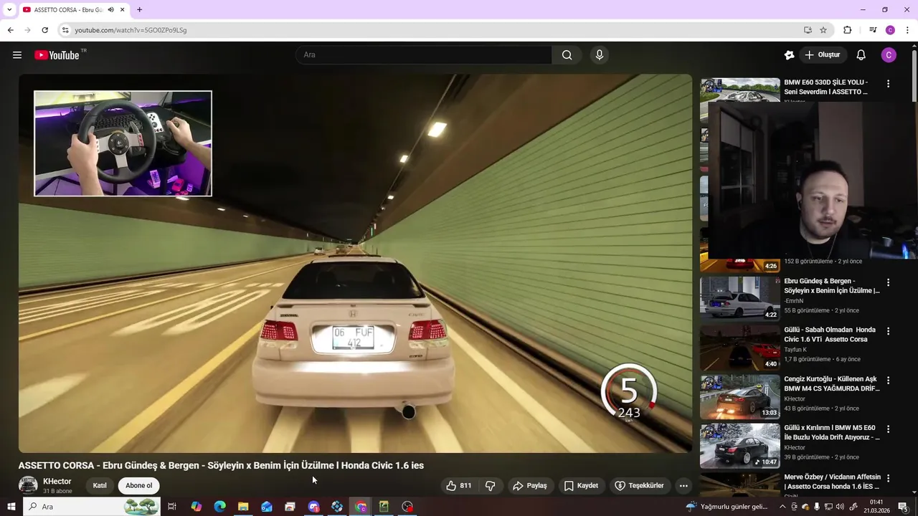Go to the YouTube home logo
The height and width of the screenshot is (516, 918).
(57, 55)
